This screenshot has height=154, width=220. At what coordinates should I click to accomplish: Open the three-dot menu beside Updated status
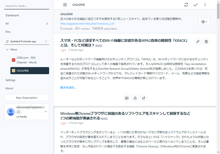(x=46, y=42)
